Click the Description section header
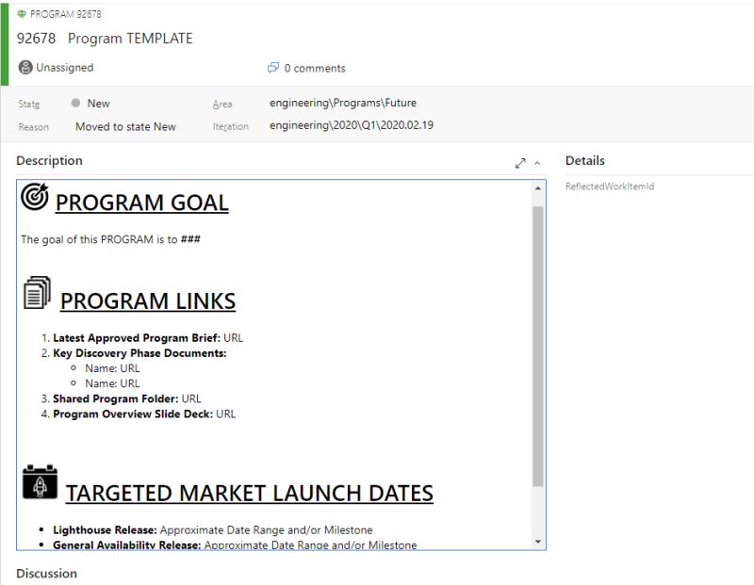754x585 pixels. pyautogui.click(x=48, y=160)
